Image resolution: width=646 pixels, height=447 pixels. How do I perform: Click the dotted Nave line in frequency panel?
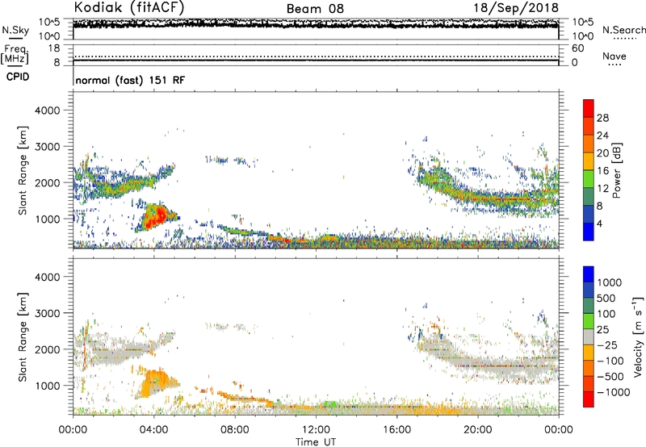pos(316,56)
